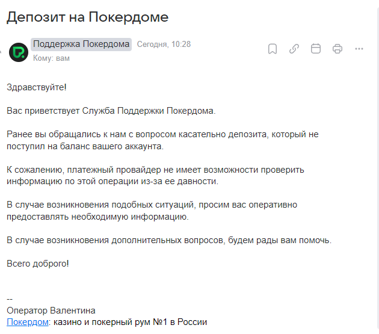
Task: Select sender name Поддержка Покердома
Action: [x=81, y=44]
